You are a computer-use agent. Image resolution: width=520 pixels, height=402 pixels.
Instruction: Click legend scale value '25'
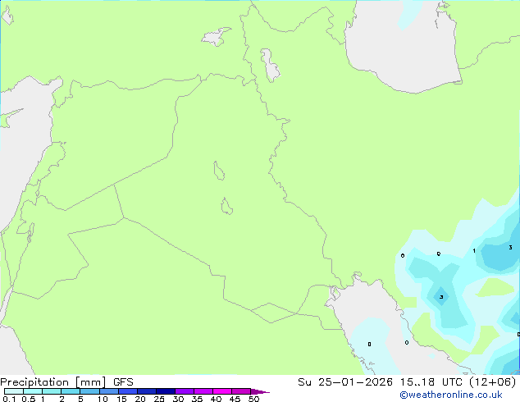tap(159, 399)
